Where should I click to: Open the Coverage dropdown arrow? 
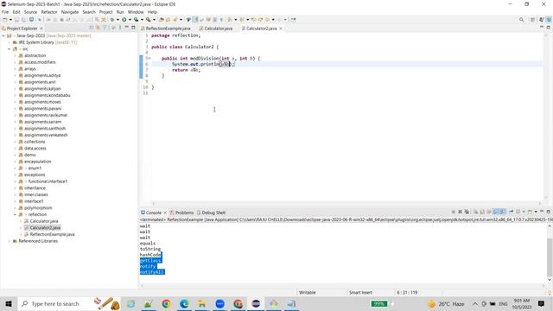[142, 20]
